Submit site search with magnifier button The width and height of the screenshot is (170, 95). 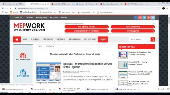[x=153, y=39]
